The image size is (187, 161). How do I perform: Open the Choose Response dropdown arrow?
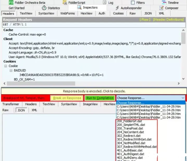(x=183, y=98)
